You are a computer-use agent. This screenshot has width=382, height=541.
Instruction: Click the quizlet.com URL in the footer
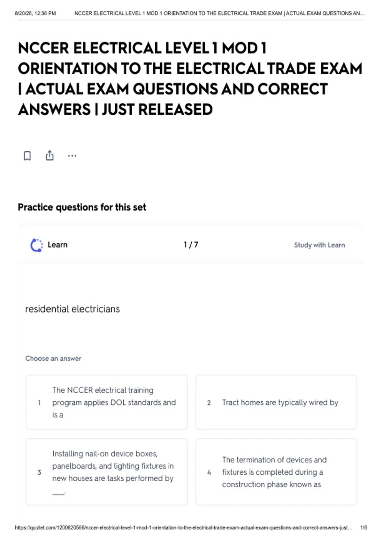[184, 528]
